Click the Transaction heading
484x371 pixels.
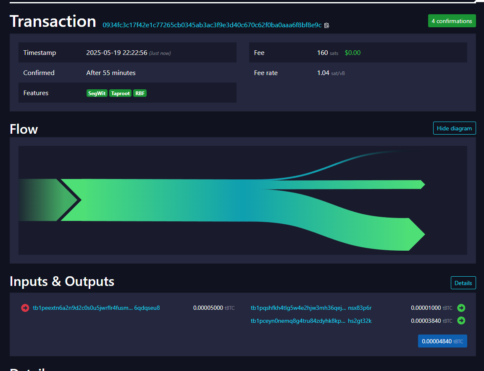pyautogui.click(x=53, y=21)
